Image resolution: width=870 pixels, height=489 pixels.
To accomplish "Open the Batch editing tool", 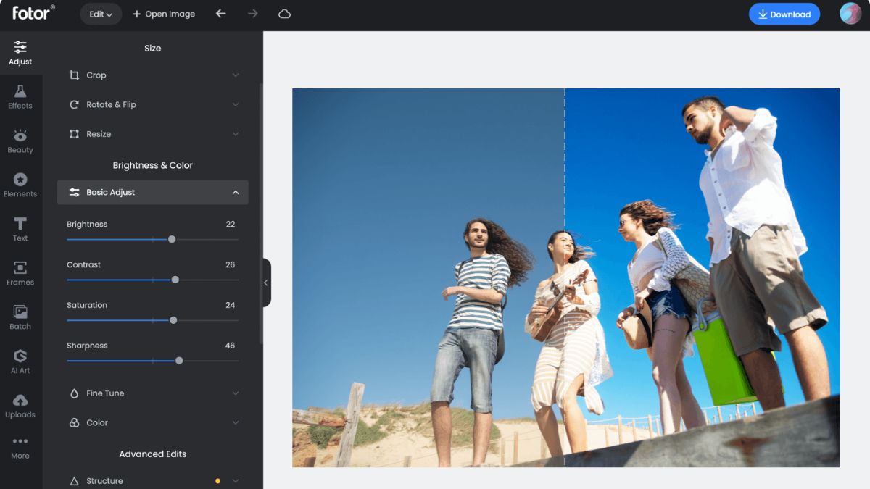I will 20,317.
